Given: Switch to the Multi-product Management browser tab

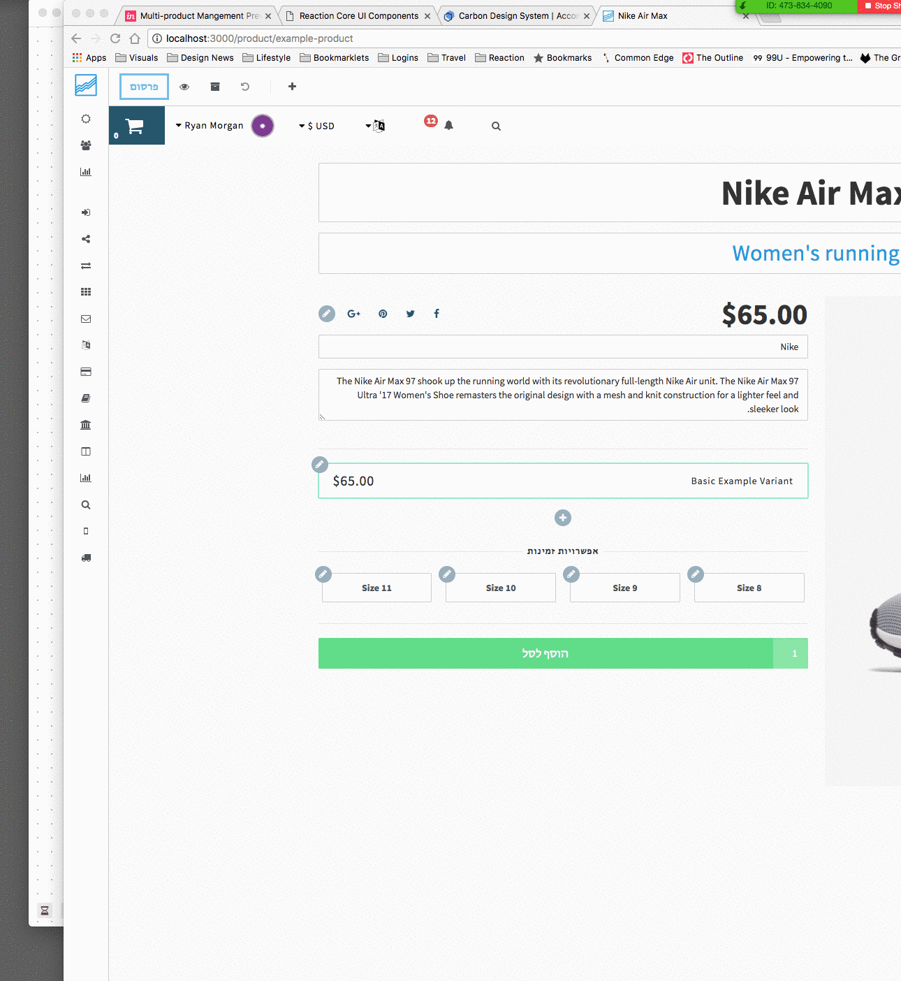Looking at the screenshot, I should pyautogui.click(x=199, y=15).
